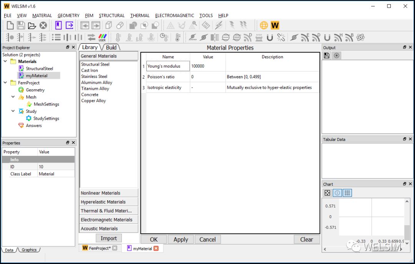
Task: Select Titanium Alloy in library list
Action: click(x=95, y=89)
